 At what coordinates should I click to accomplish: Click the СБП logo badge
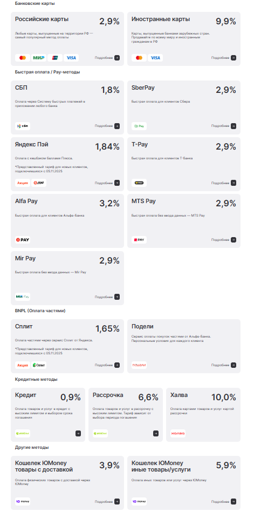pos(23,126)
